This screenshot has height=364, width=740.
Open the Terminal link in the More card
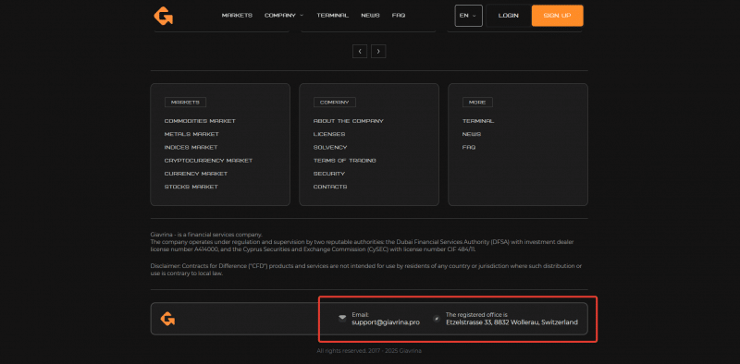click(478, 121)
